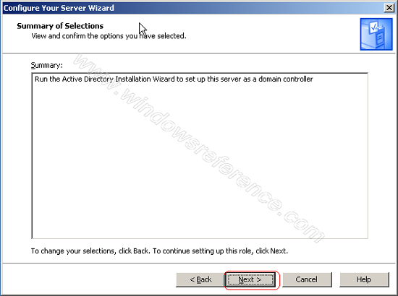Screen dimensions: 398x296
Task: Click the Next > button
Action: click(x=250, y=279)
